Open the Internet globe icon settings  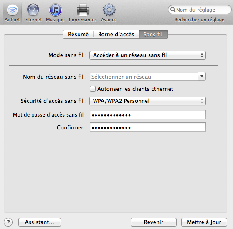[x=33, y=10]
